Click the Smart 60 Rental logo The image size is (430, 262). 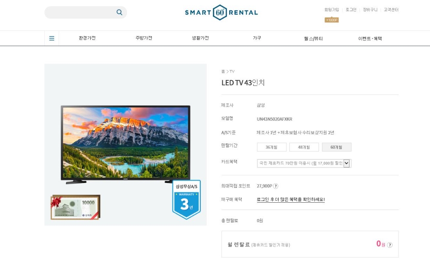tap(221, 12)
